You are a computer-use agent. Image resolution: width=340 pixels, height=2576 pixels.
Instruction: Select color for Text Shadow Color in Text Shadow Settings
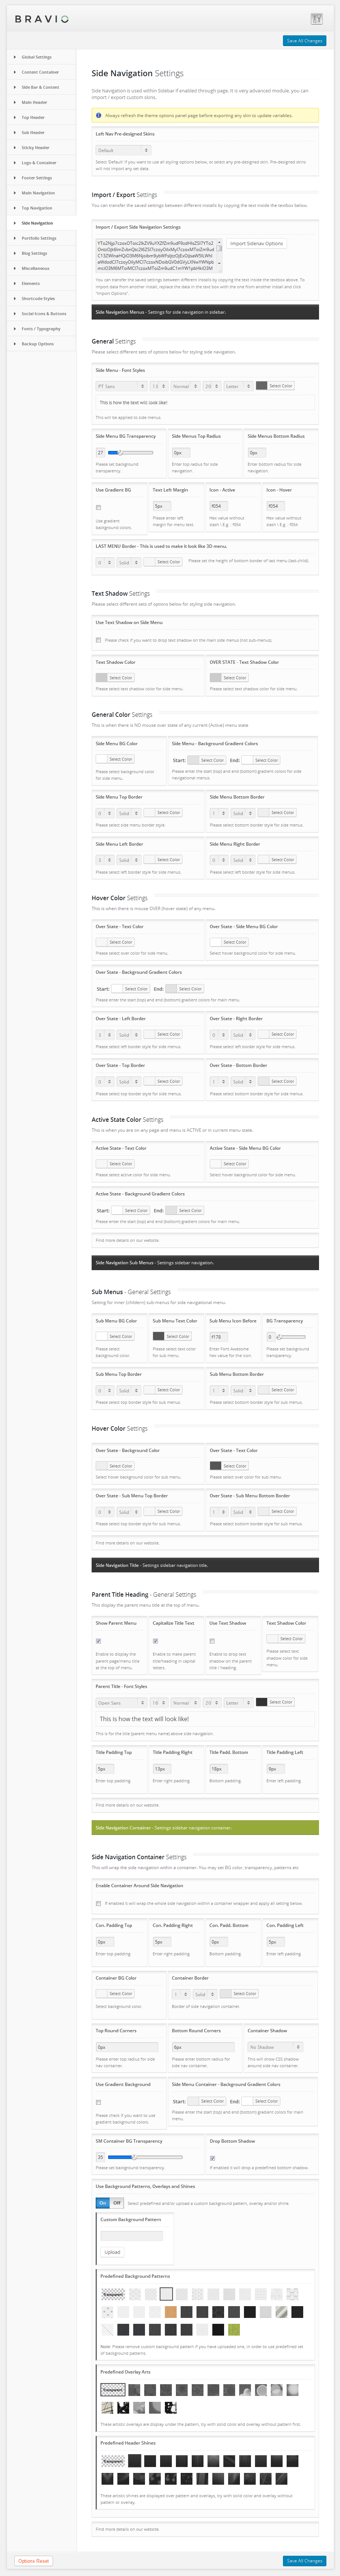click(115, 678)
